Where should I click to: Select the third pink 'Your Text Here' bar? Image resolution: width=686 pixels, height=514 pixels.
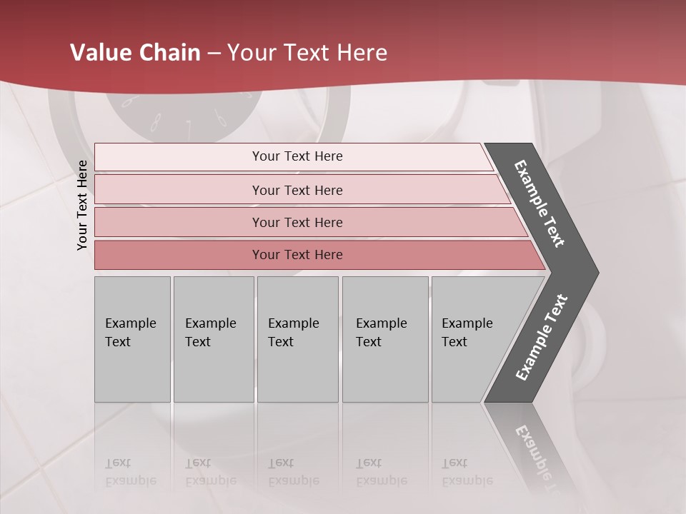(311, 222)
